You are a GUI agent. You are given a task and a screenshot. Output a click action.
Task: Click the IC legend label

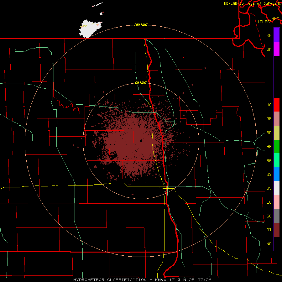[269, 202]
